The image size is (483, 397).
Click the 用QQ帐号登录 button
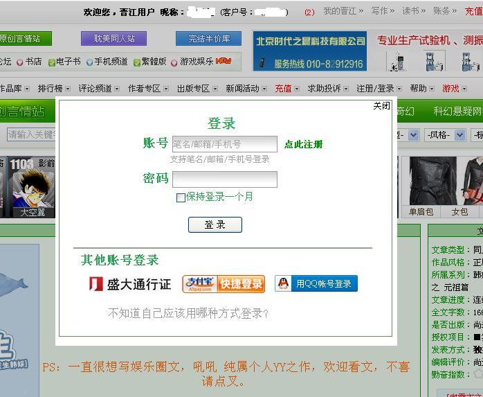(x=316, y=283)
